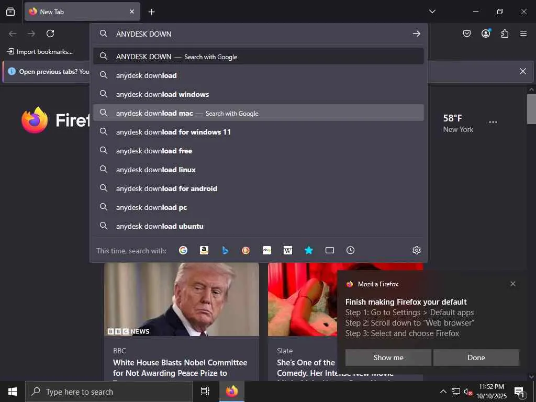The height and width of the screenshot is (402, 536).
Task: Click the back navigation arrow
Action: [x=13, y=33]
